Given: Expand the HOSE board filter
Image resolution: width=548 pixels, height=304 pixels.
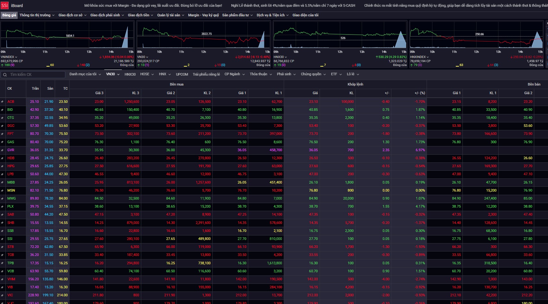Looking at the screenshot, I should tap(147, 74).
